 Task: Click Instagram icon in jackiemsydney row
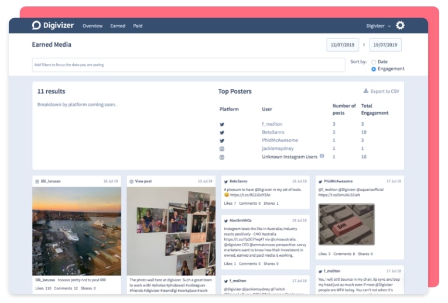click(222, 149)
